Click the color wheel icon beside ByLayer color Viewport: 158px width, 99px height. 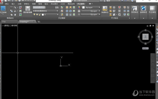click(79, 7)
